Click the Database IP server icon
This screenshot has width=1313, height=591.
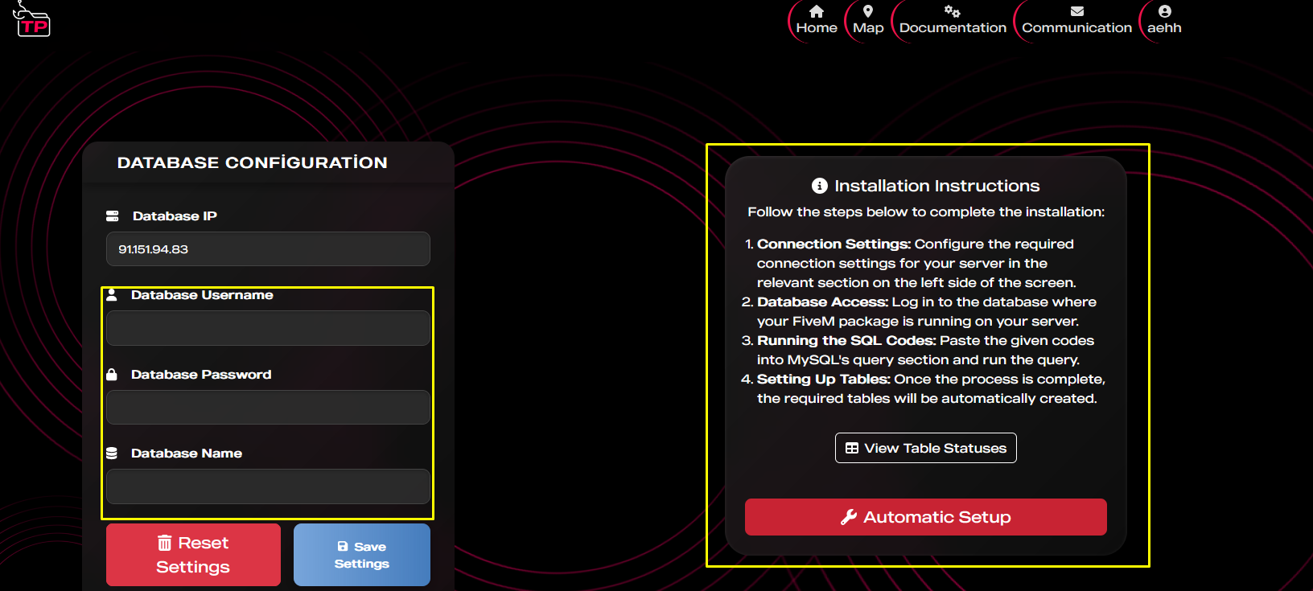tap(113, 216)
